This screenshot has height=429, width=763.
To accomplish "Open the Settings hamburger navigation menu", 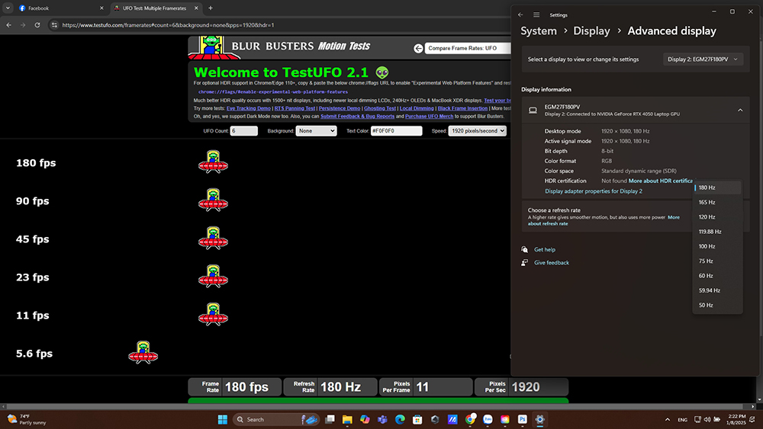I will point(536,15).
